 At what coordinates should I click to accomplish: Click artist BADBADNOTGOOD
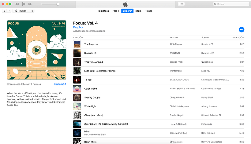(x=179, y=80)
